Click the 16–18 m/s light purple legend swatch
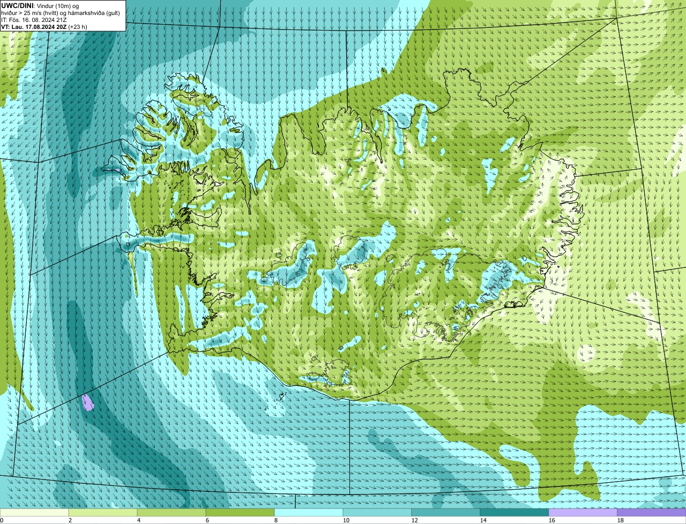Image resolution: width=686 pixels, height=524 pixels. [583, 513]
